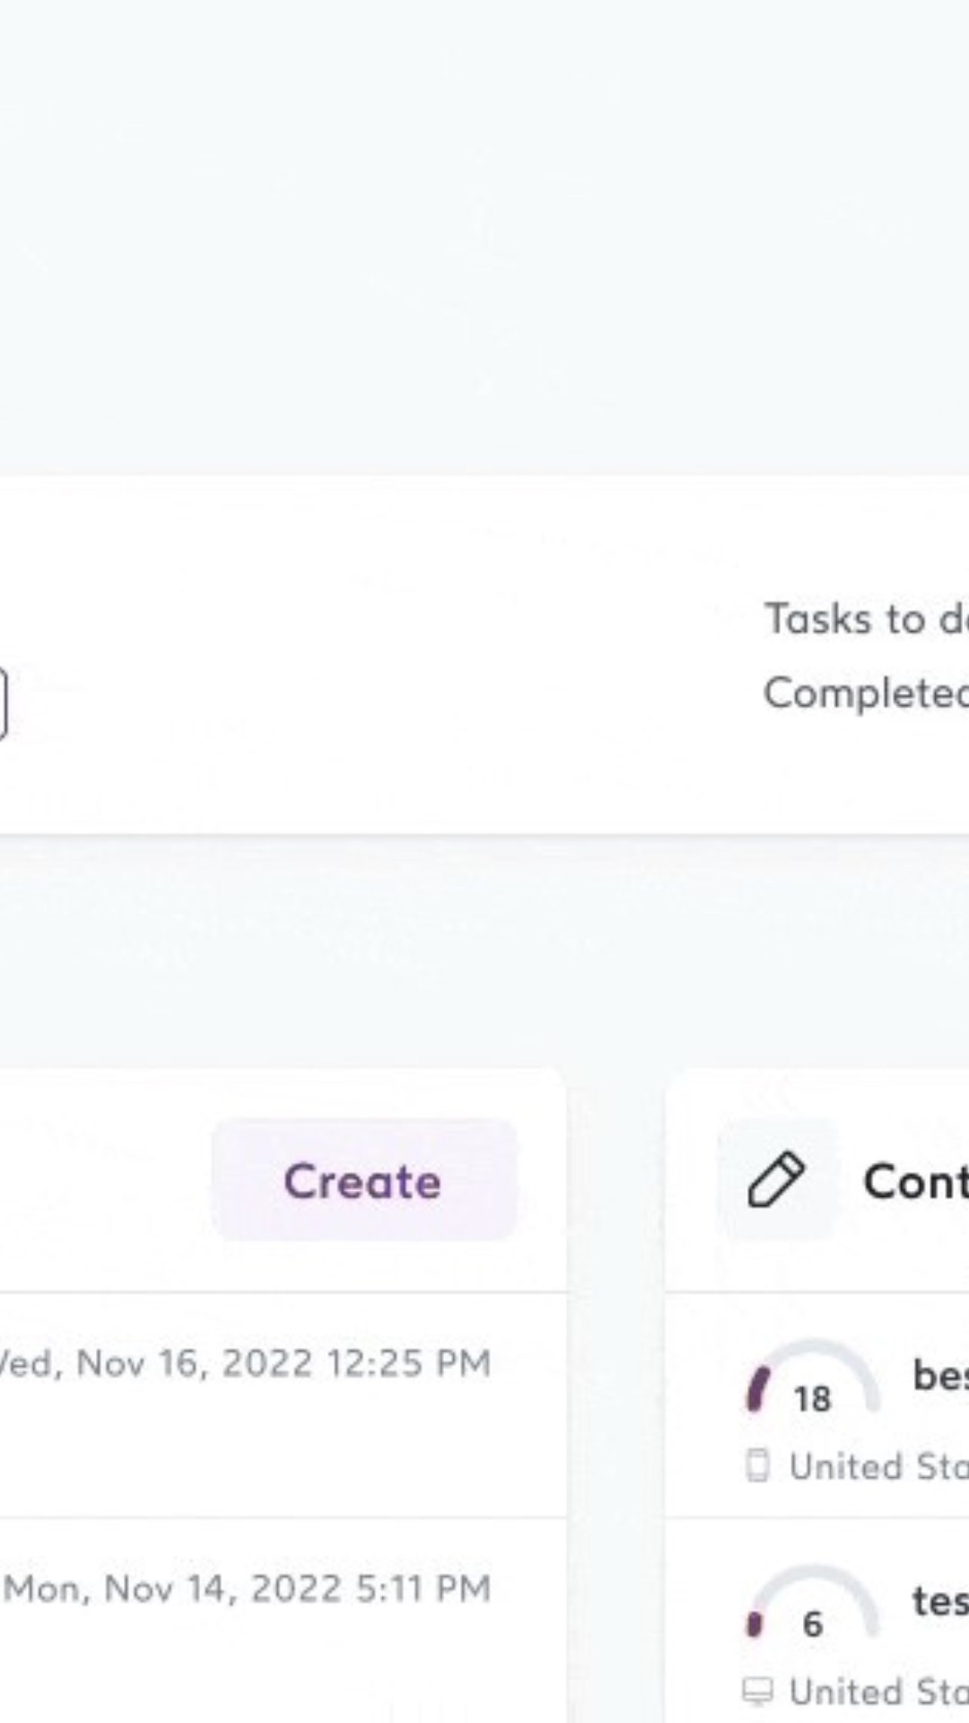
Task: Select the Completed label
Action: [x=866, y=693]
